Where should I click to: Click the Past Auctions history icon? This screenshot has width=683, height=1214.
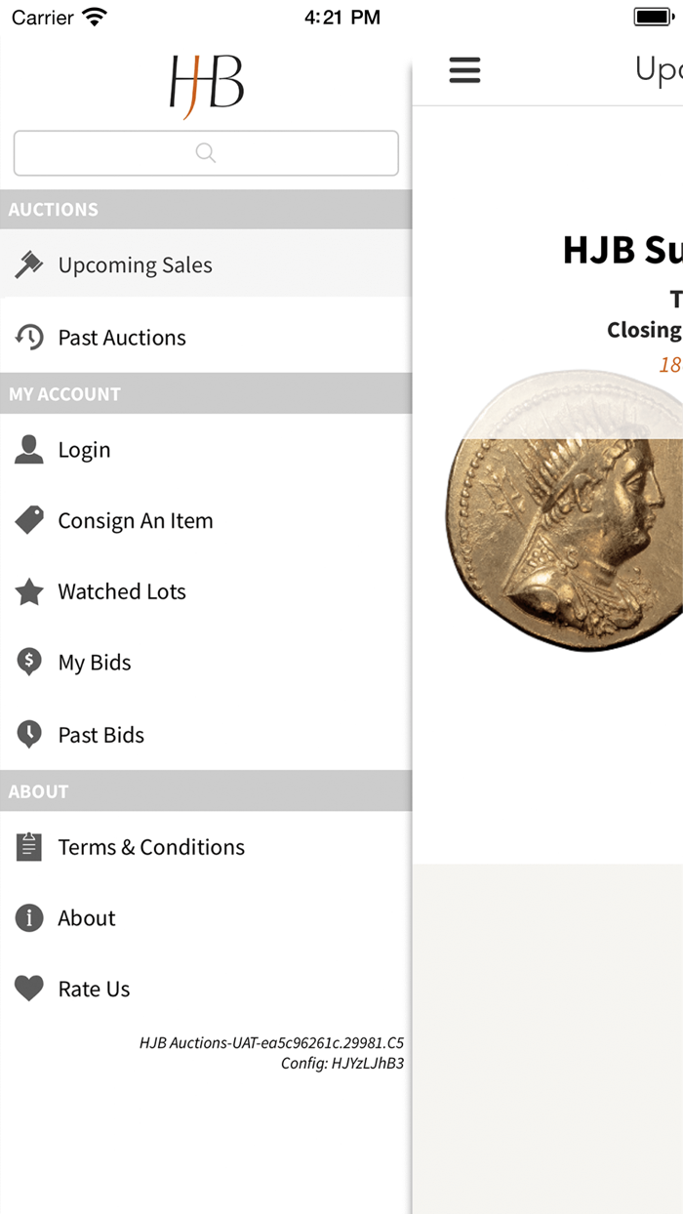pyautogui.click(x=29, y=337)
